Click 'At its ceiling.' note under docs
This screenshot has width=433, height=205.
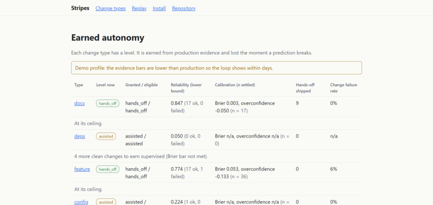(88, 124)
